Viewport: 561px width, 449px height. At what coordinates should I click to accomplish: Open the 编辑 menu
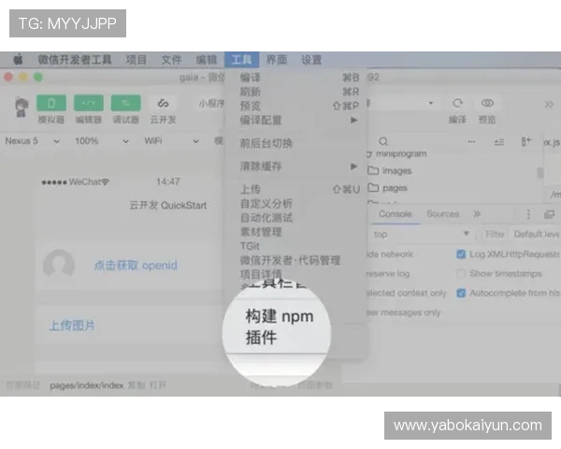point(207,60)
